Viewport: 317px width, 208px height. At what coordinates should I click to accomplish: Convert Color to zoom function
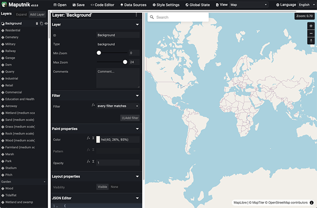pos(88,138)
